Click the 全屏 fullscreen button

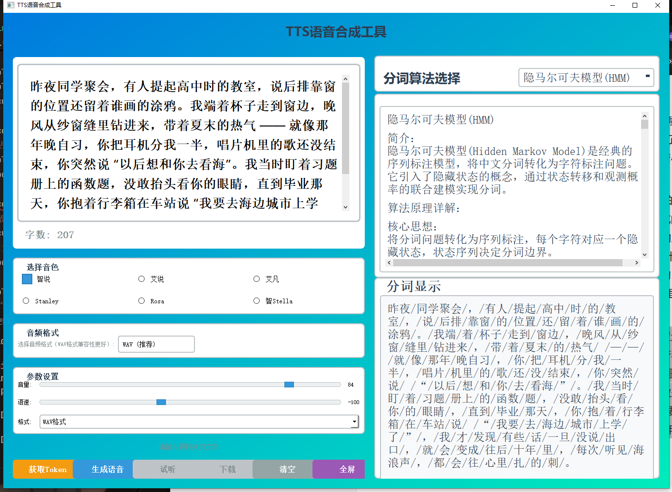[x=339, y=469]
